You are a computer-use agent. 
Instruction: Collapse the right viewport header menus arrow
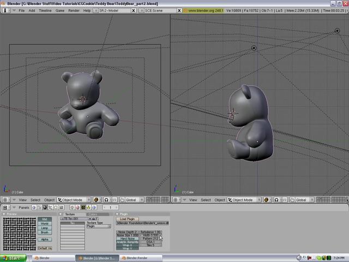coord(184,200)
